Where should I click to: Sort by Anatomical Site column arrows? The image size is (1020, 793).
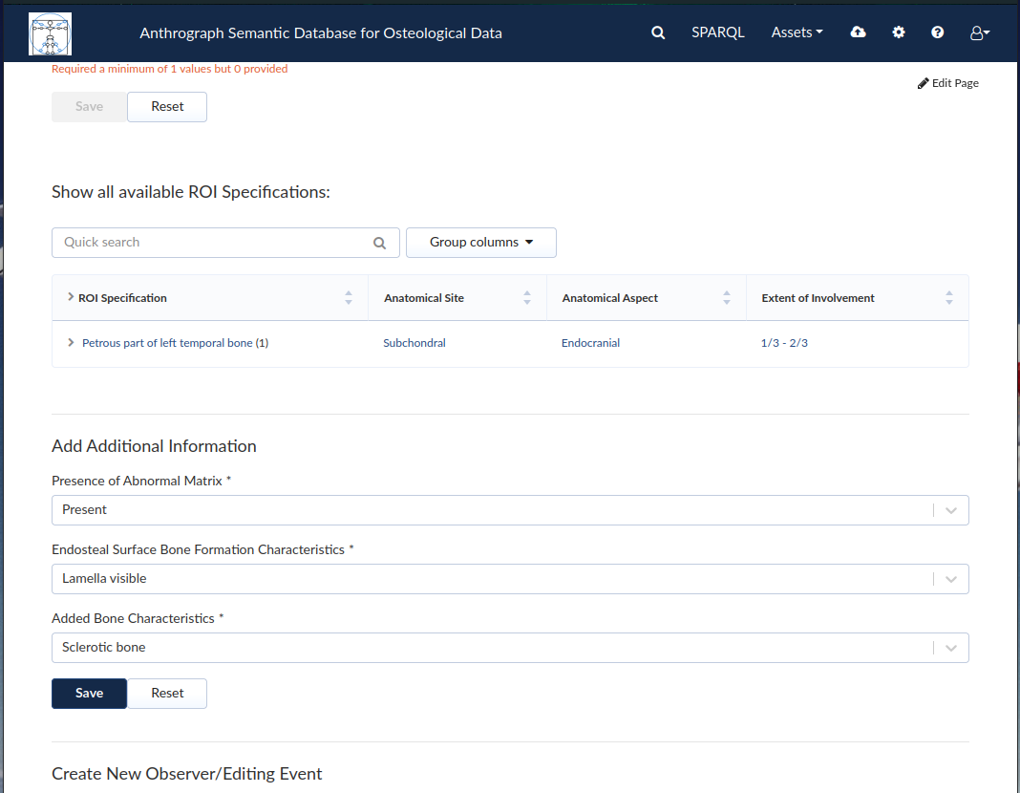pos(527,298)
